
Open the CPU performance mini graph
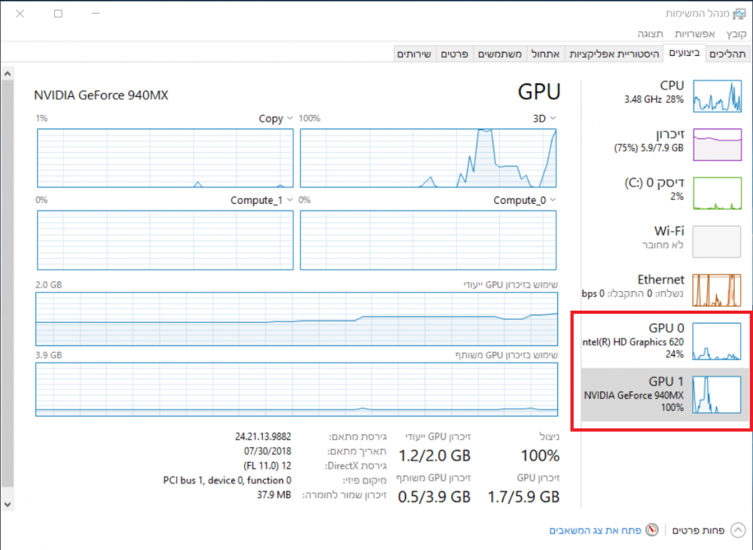click(x=717, y=96)
